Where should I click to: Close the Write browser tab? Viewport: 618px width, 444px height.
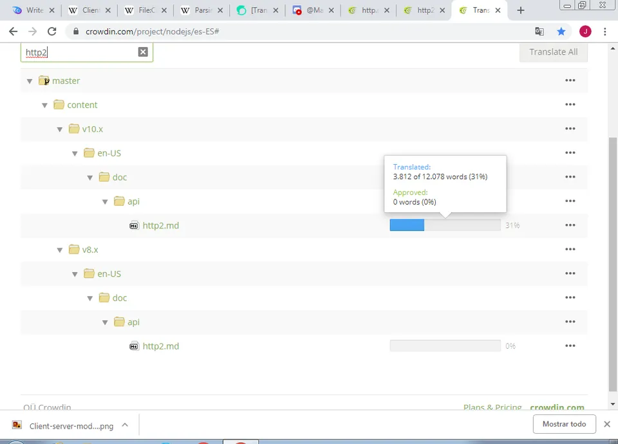coord(51,10)
